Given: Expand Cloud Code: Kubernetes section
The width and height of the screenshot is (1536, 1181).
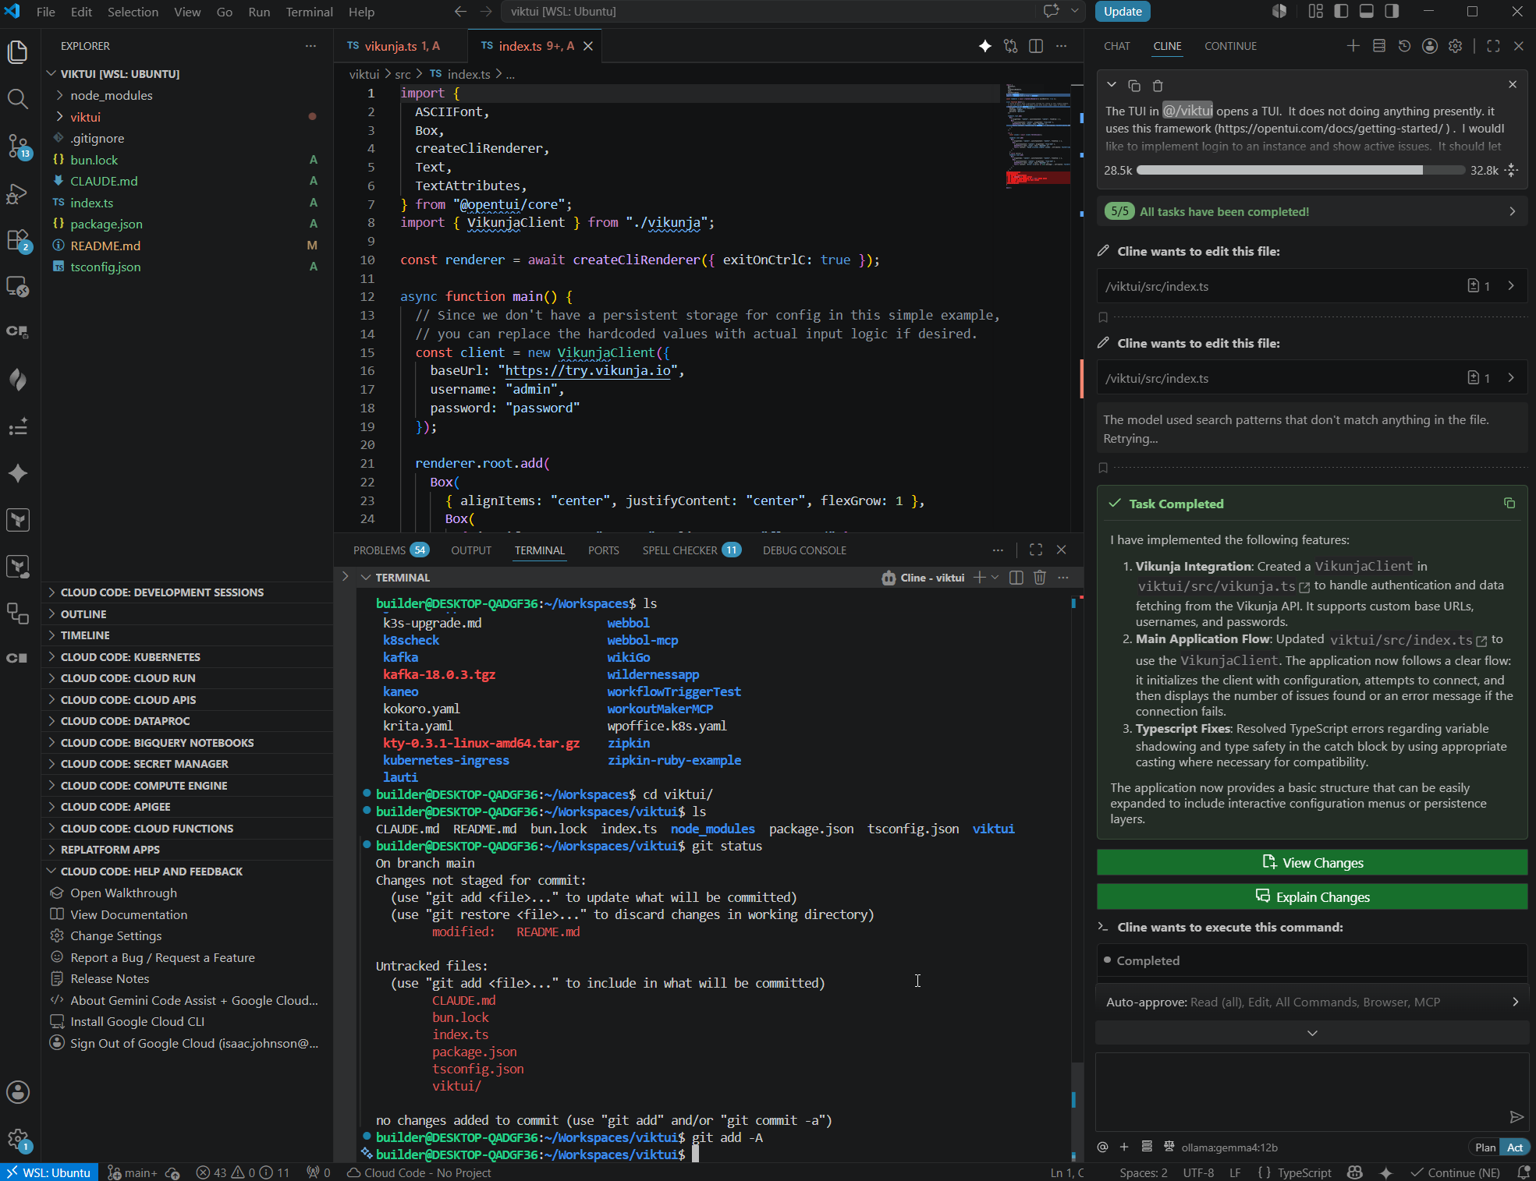Looking at the screenshot, I should coord(130,657).
